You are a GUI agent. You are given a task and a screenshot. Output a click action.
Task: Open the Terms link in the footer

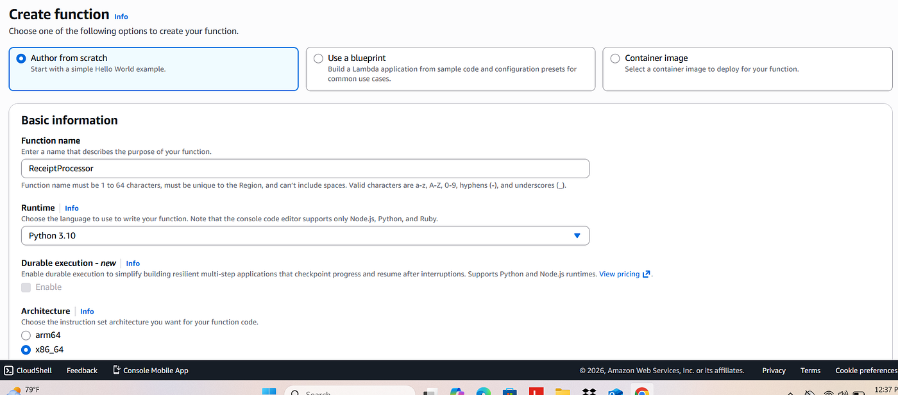coord(811,371)
